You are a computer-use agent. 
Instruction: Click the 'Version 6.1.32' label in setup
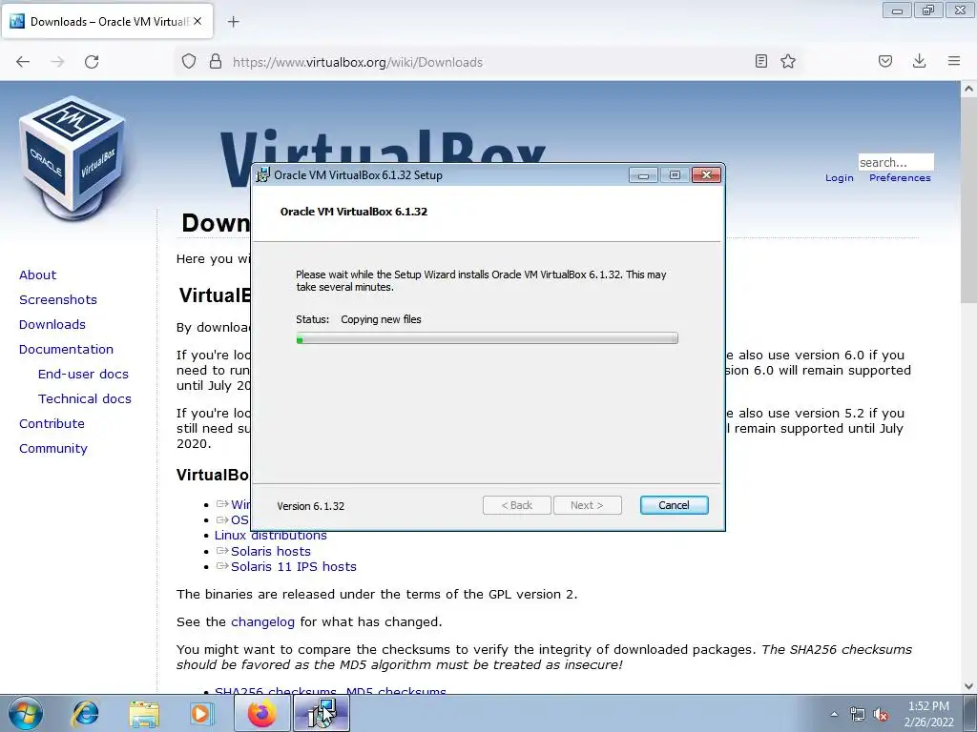pyautogui.click(x=310, y=506)
